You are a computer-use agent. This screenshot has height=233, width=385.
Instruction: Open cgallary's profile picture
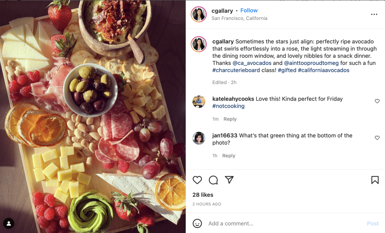199,14
